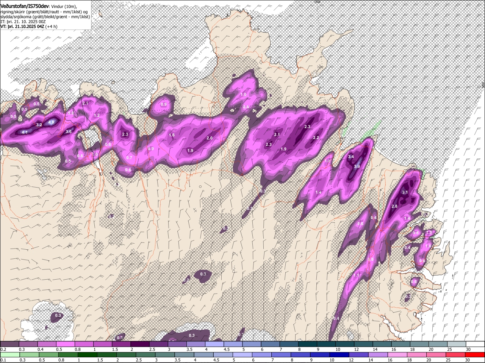This screenshot has width=485, height=363.
Task: Click the 3.1 precipitation value on the map
Action: click(405, 192)
